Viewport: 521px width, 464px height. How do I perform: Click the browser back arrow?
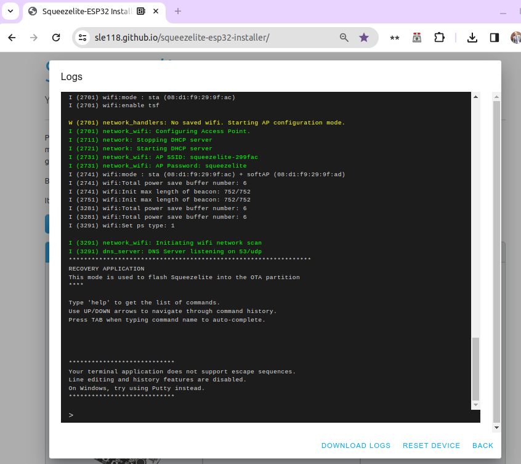pos(12,38)
